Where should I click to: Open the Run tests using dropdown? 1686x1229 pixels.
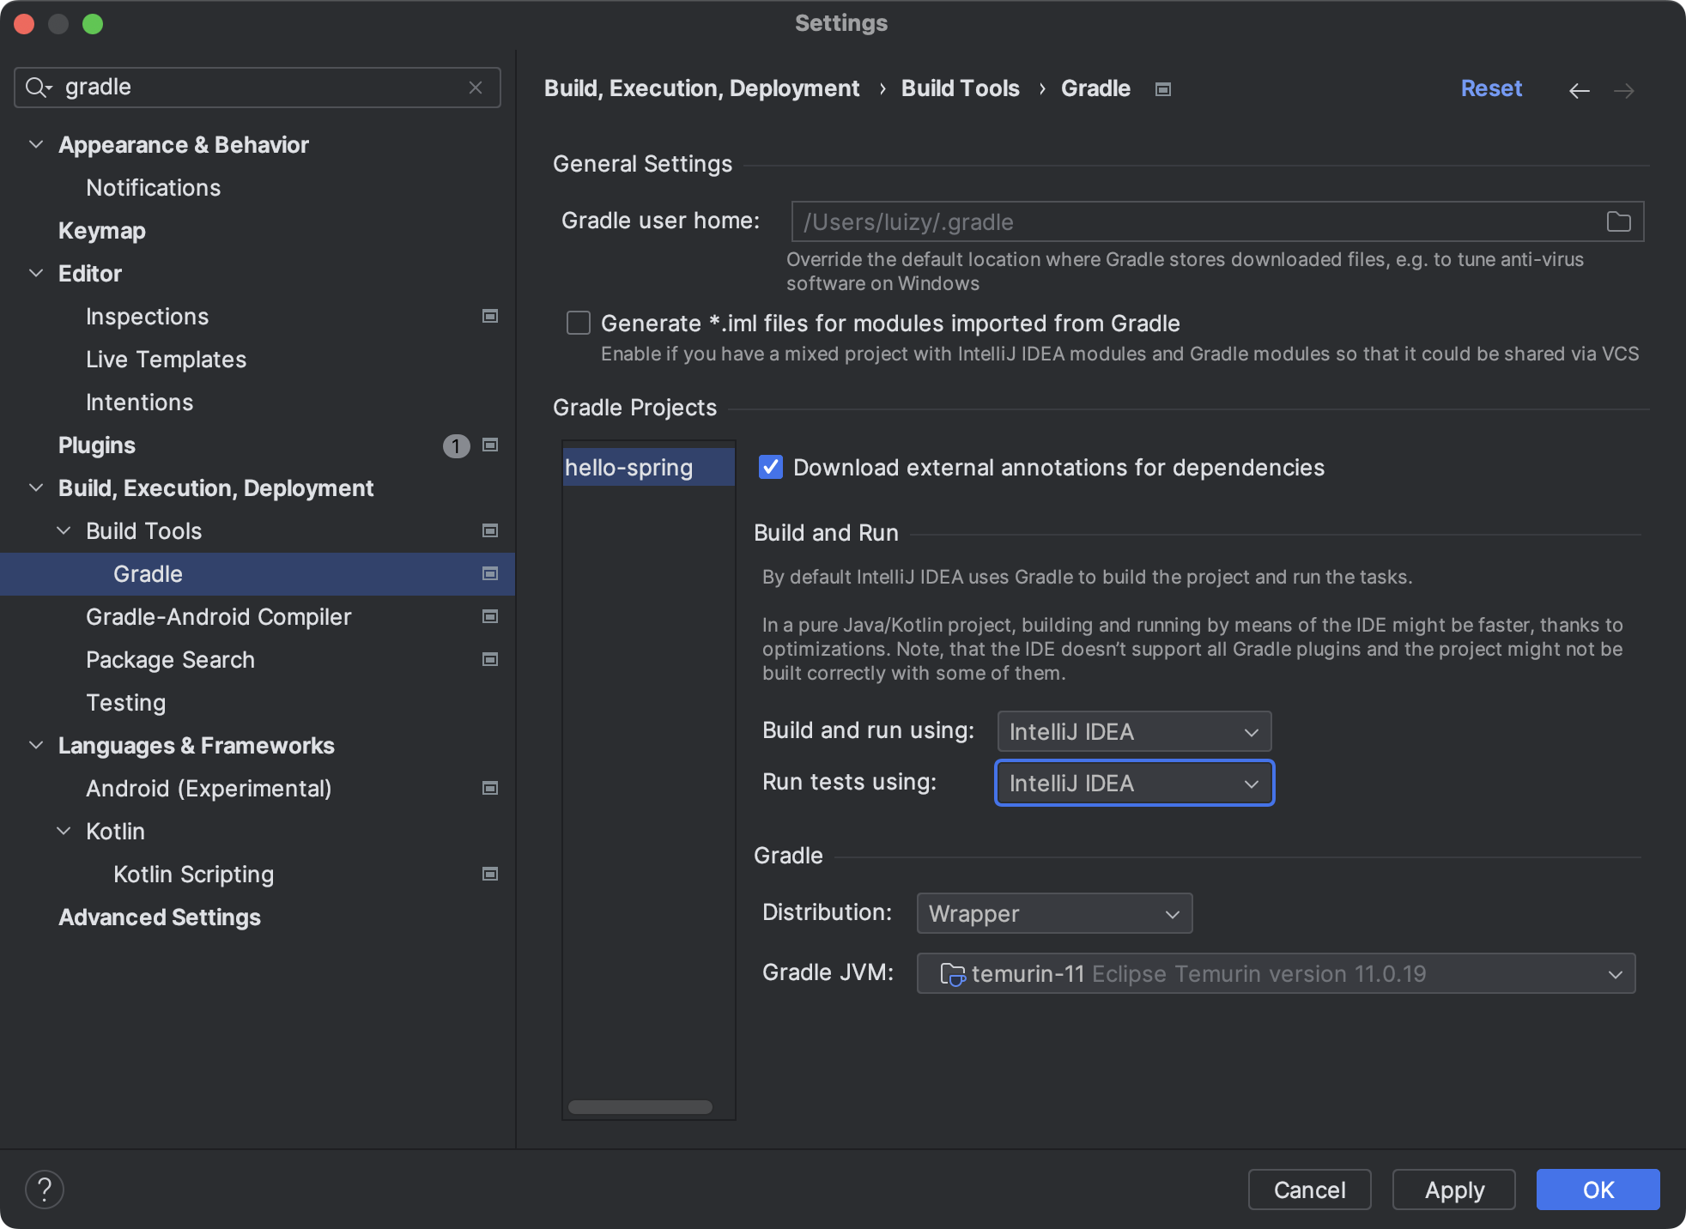[x=1133, y=784]
